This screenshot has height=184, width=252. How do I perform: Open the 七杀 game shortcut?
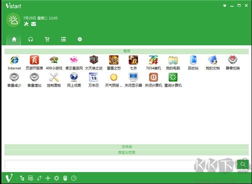pyautogui.click(x=133, y=60)
